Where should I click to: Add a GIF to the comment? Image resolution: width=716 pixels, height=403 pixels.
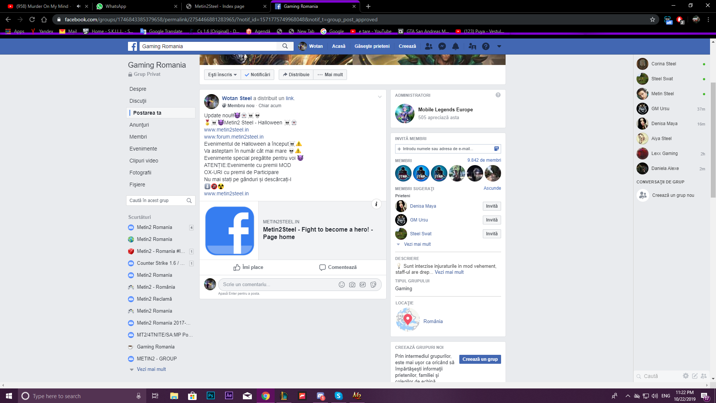click(363, 285)
